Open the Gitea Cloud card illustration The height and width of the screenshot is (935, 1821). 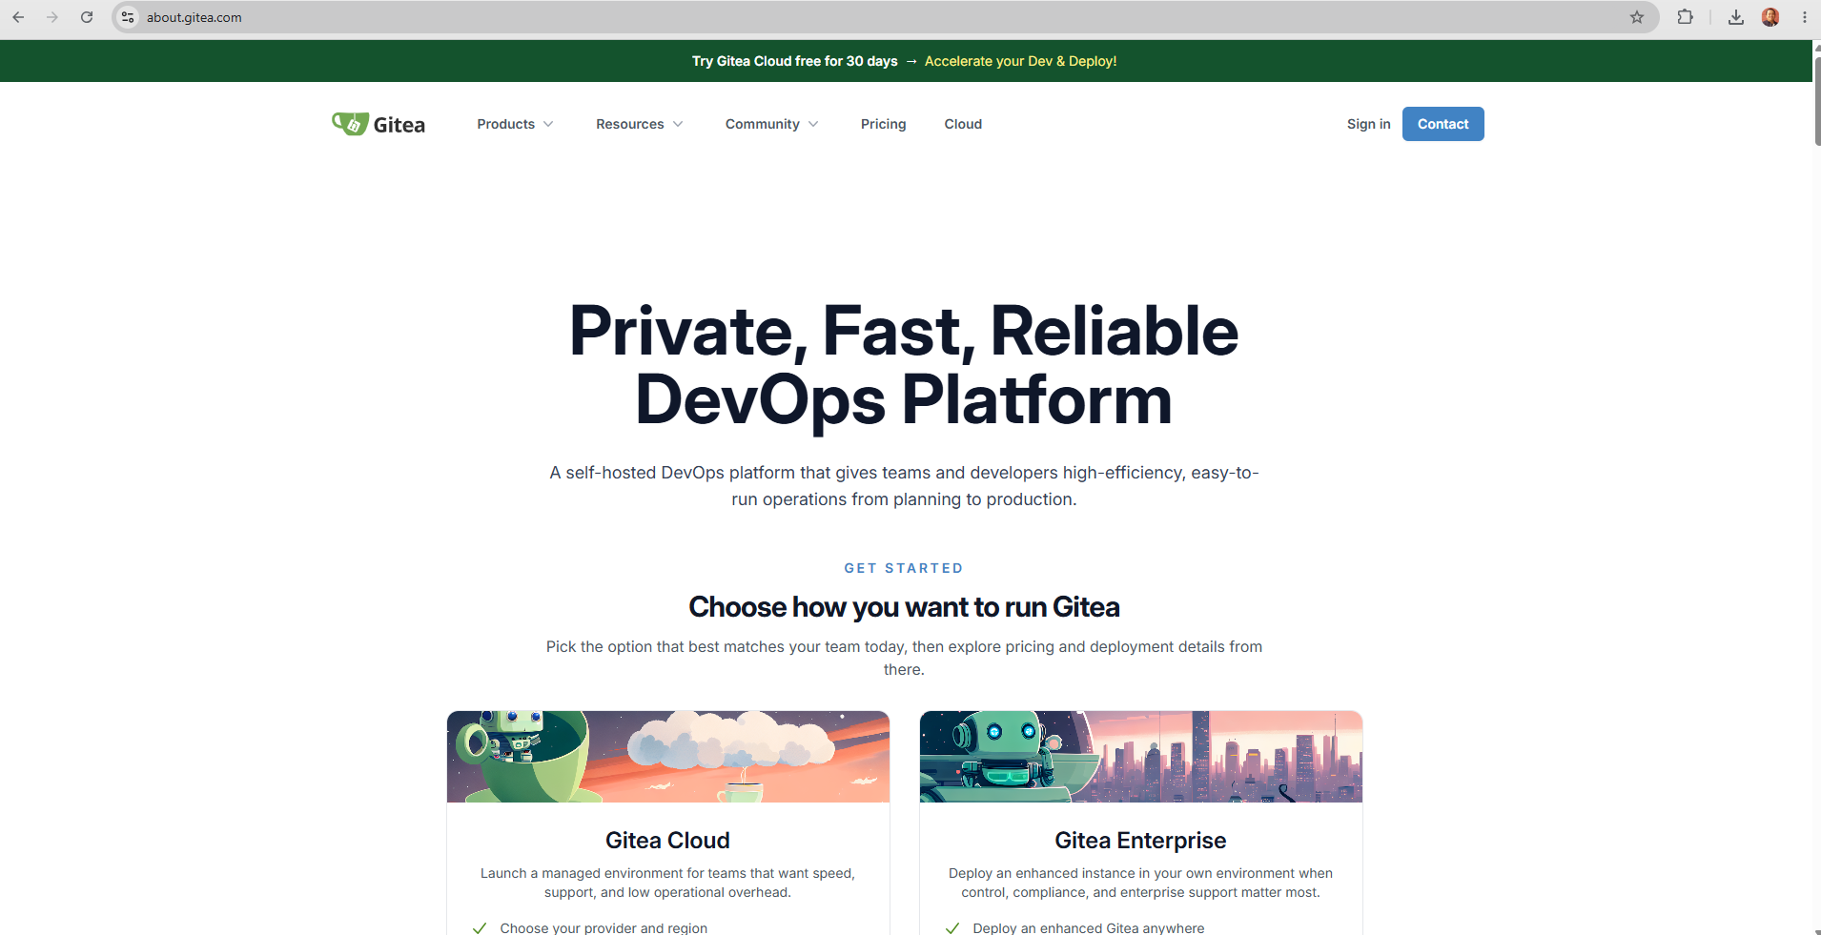tap(668, 757)
